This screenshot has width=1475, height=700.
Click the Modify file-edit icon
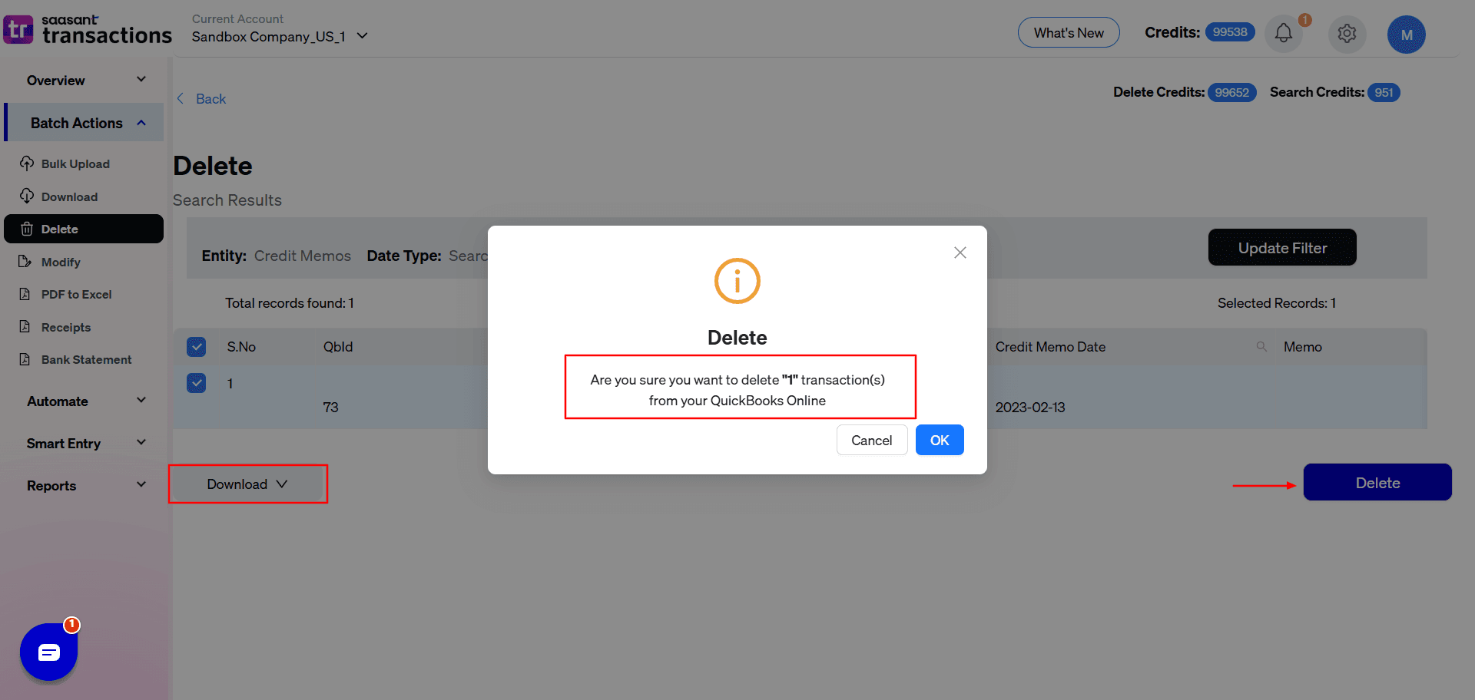pos(25,262)
